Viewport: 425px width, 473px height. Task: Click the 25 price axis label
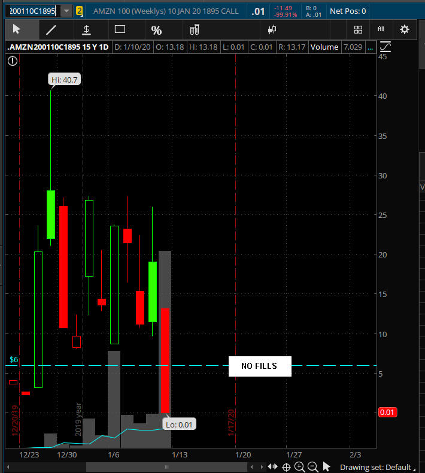pos(382,215)
